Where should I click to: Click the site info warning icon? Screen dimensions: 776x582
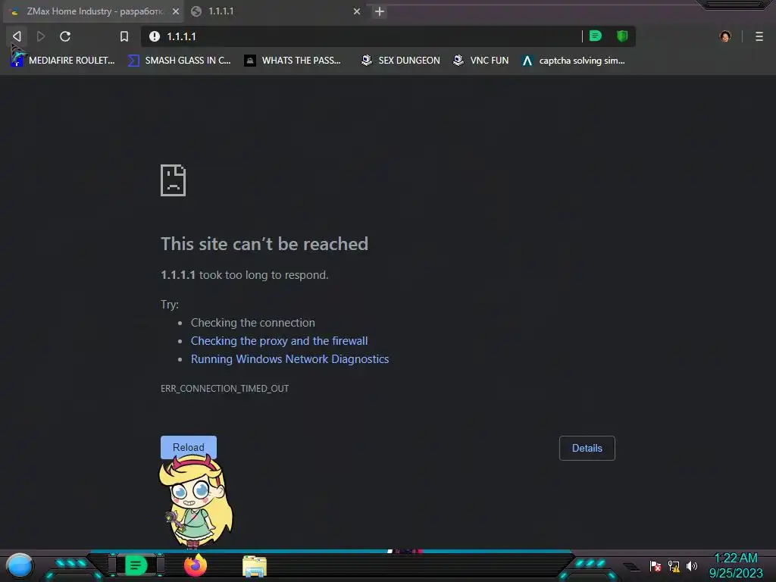point(155,36)
